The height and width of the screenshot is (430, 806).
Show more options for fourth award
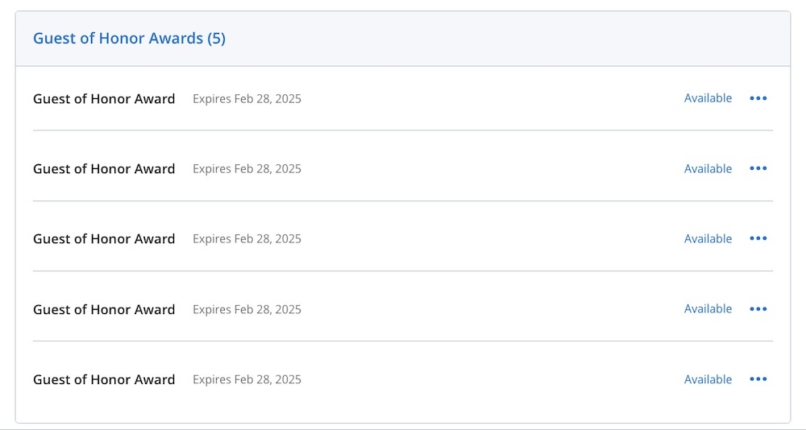tap(758, 308)
